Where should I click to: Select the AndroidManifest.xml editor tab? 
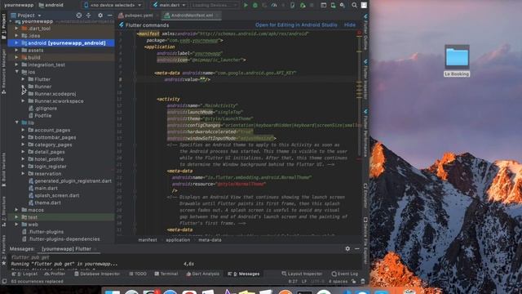(x=192, y=16)
